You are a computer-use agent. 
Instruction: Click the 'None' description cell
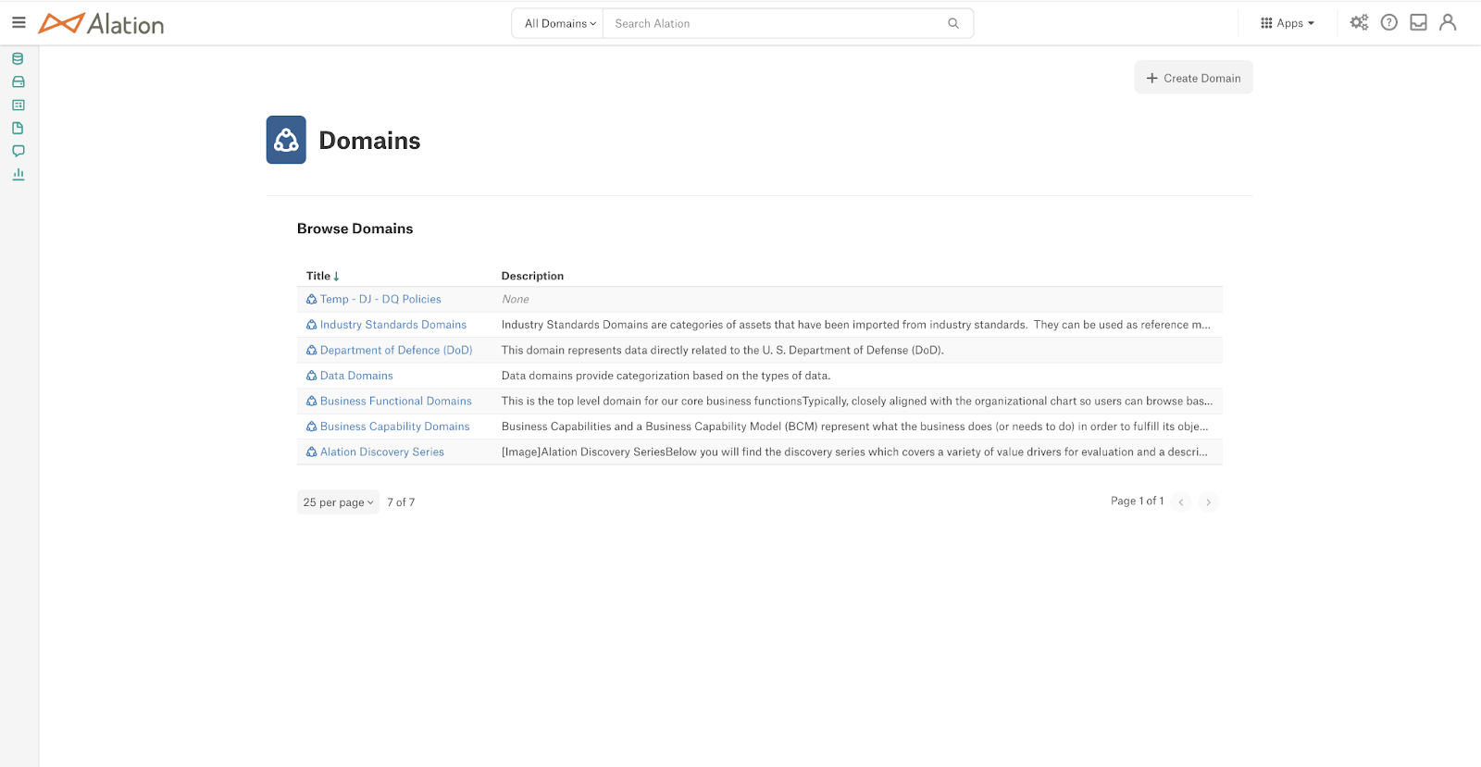click(x=516, y=299)
